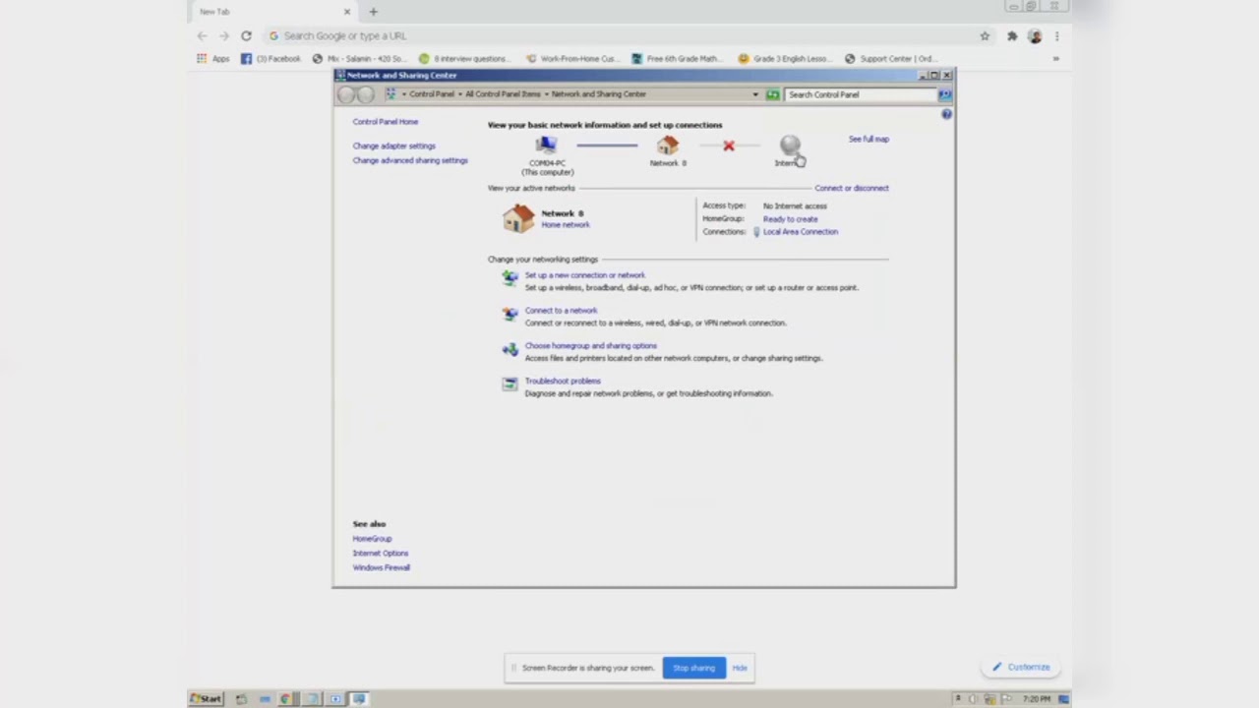Show hidden system tray icons arrow
Screen dimensions: 1259x708
click(x=958, y=699)
